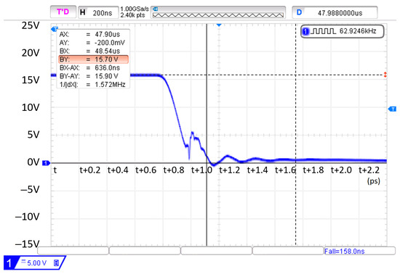This screenshot has height=274, width=400.
Task: Select the highlighted BY cursor readout row
Action: (x=93, y=59)
